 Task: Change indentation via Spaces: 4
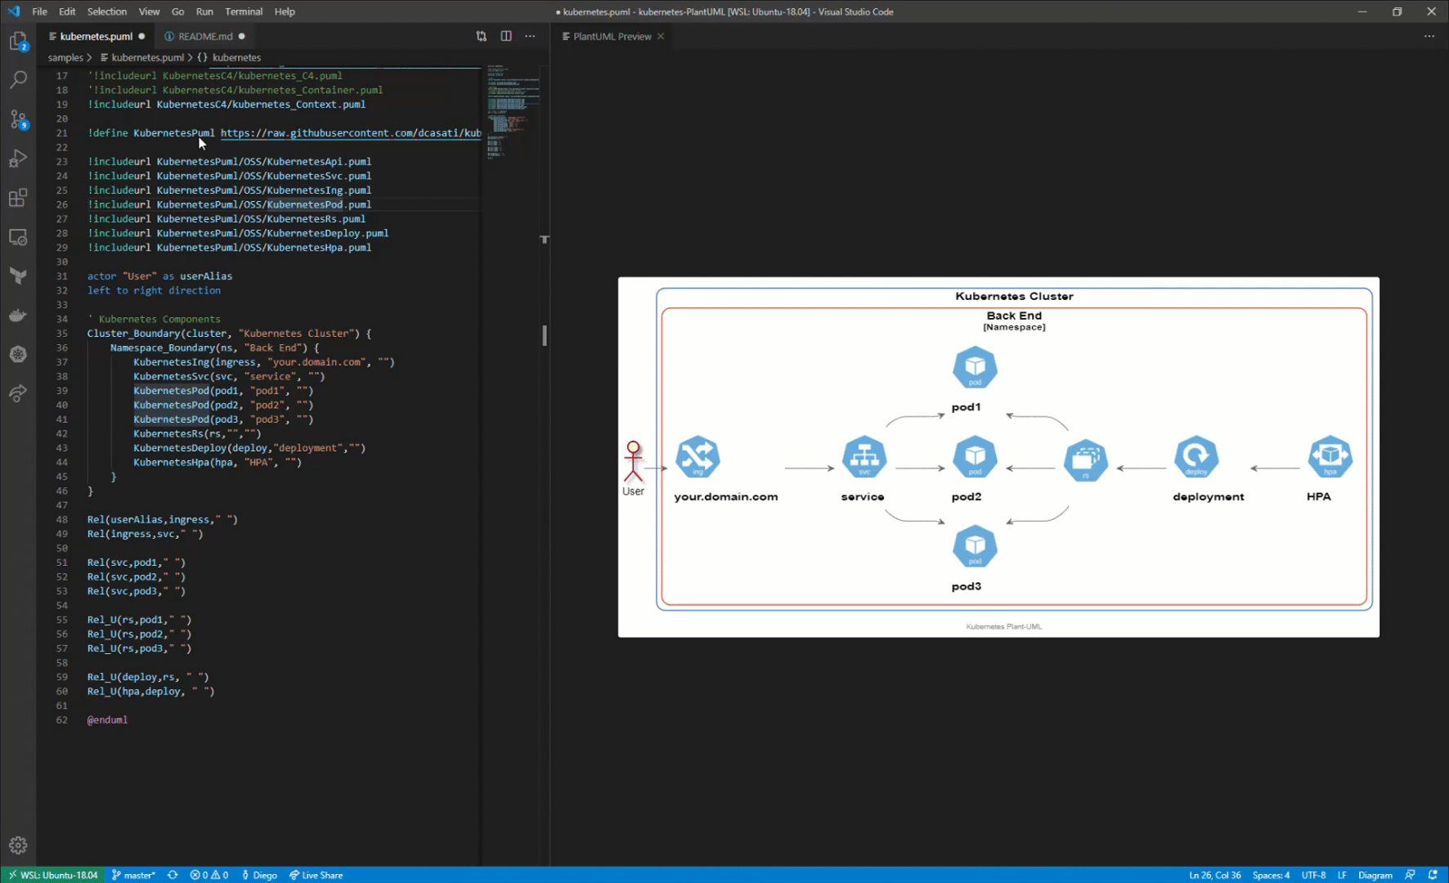click(x=1271, y=875)
